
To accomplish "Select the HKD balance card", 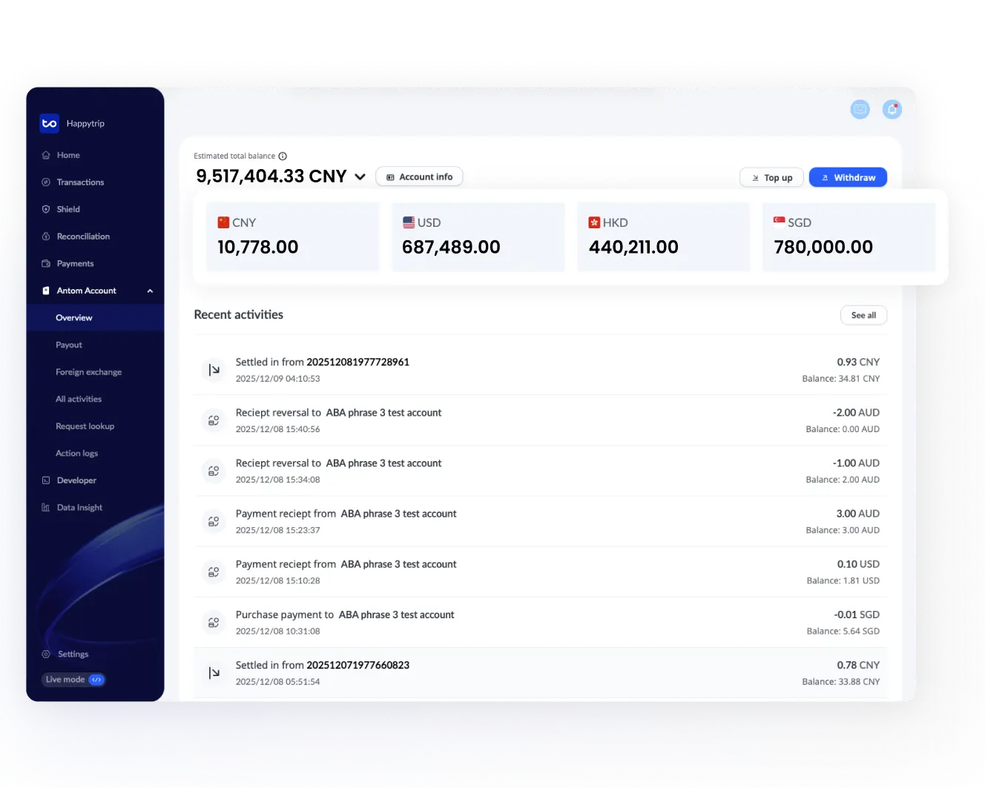I will [664, 237].
